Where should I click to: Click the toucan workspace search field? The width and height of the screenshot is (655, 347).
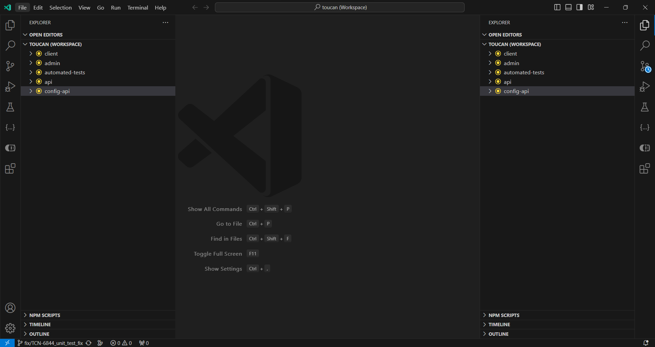click(340, 7)
